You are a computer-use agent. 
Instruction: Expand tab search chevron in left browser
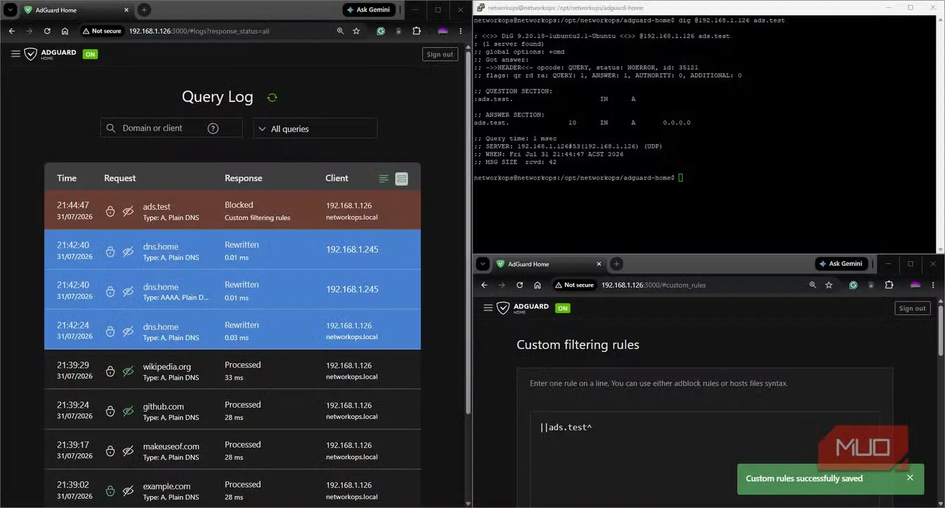11,9
